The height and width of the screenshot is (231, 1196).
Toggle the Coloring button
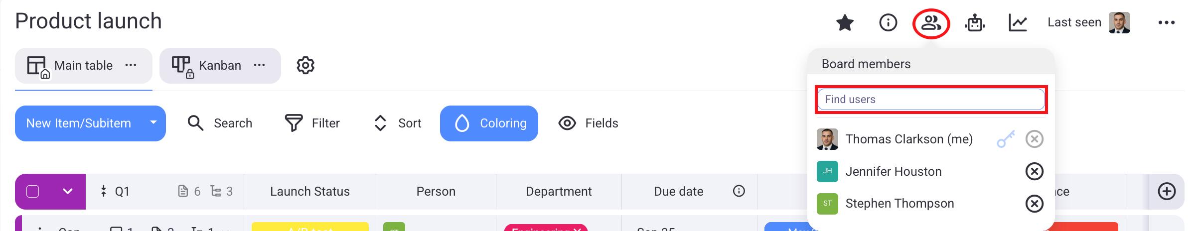coord(489,123)
